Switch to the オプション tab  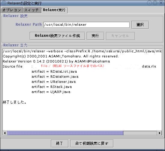(12, 10)
